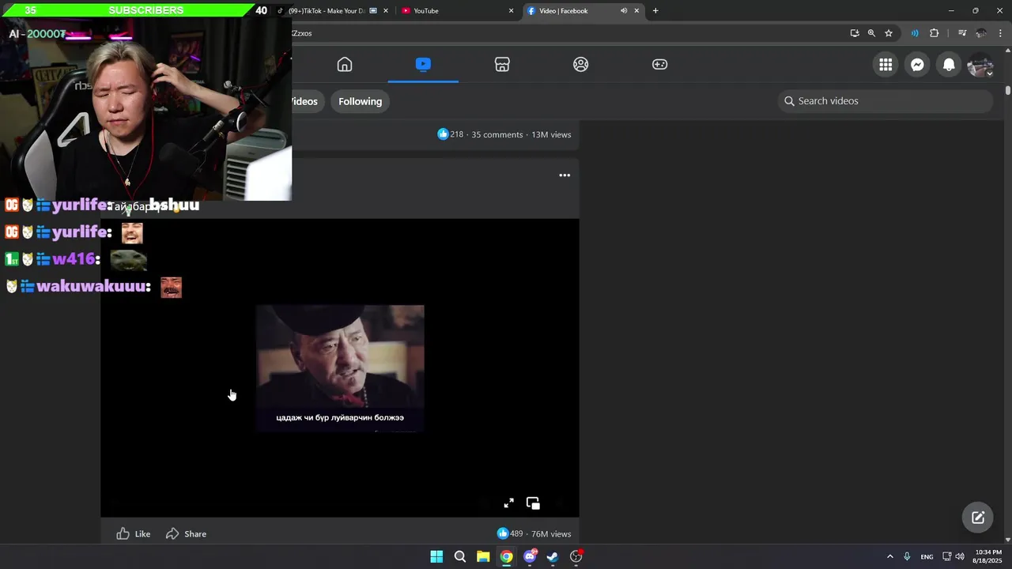Close the YouTube browser tab

click(511, 11)
